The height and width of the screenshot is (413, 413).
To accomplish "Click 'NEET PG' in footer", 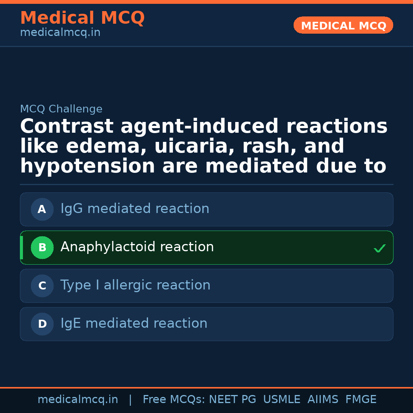I will pos(233,400).
